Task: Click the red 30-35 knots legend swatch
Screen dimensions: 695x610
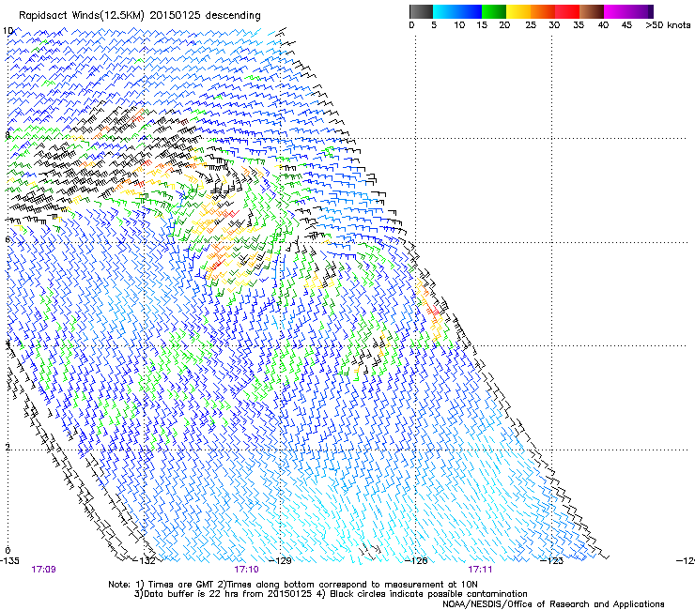Action: (x=567, y=11)
